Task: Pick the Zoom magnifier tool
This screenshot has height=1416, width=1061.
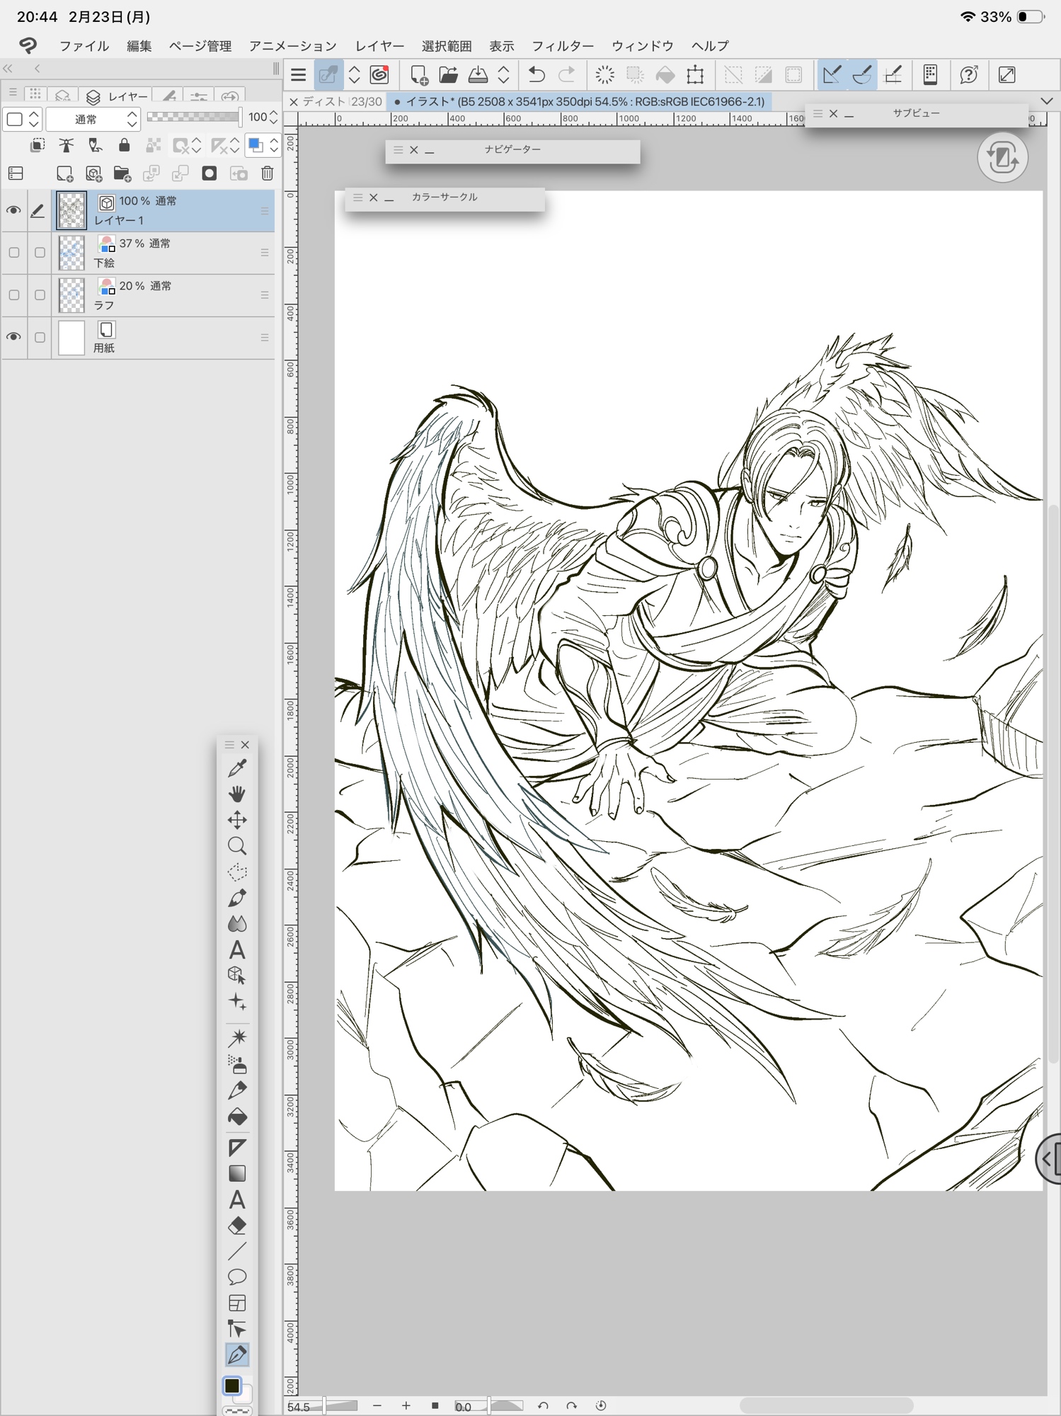Action: (237, 846)
